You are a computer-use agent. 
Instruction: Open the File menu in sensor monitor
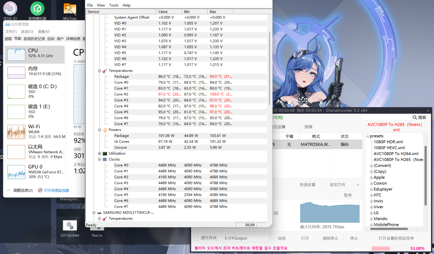[x=90, y=5]
